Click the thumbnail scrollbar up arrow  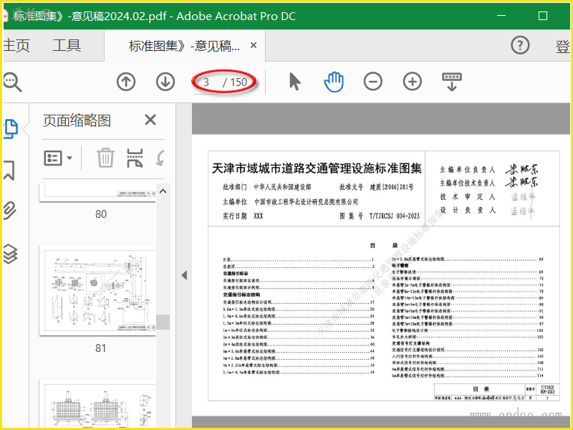163,191
